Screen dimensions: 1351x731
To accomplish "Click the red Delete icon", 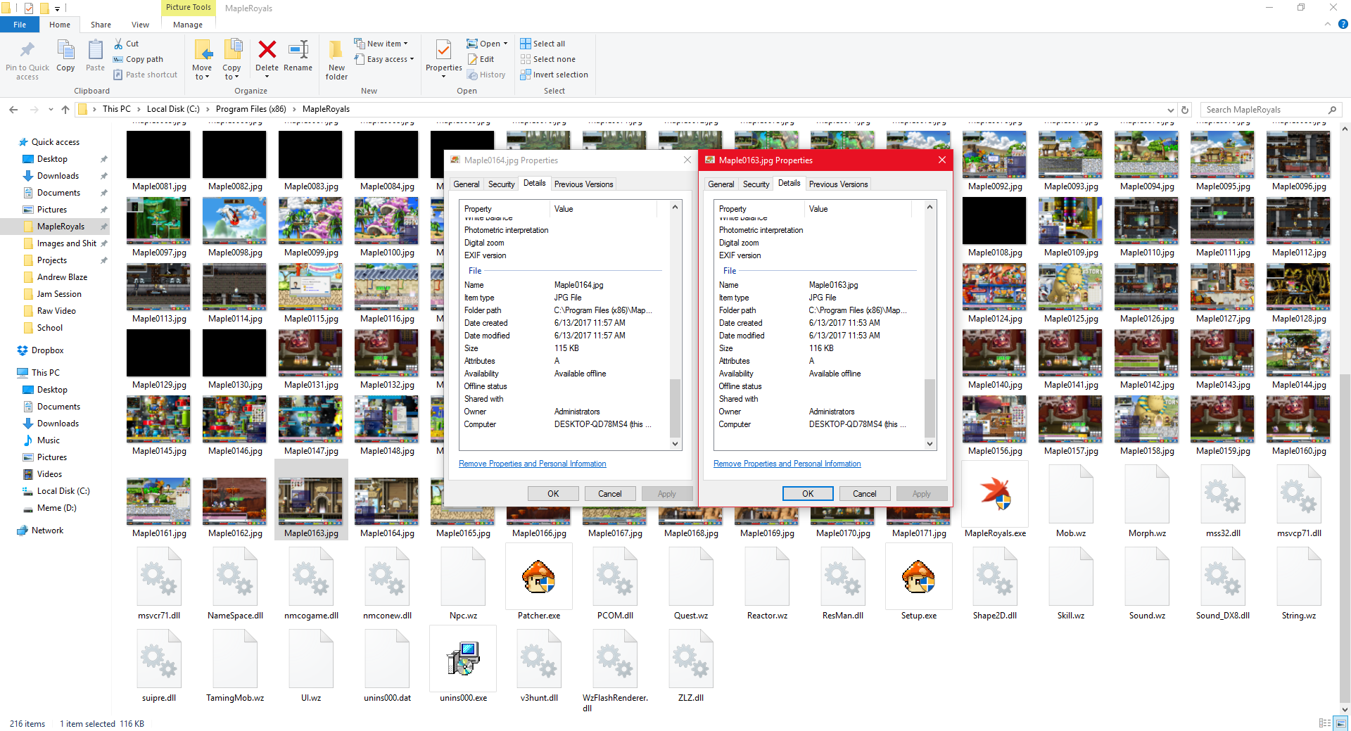I will (x=267, y=49).
